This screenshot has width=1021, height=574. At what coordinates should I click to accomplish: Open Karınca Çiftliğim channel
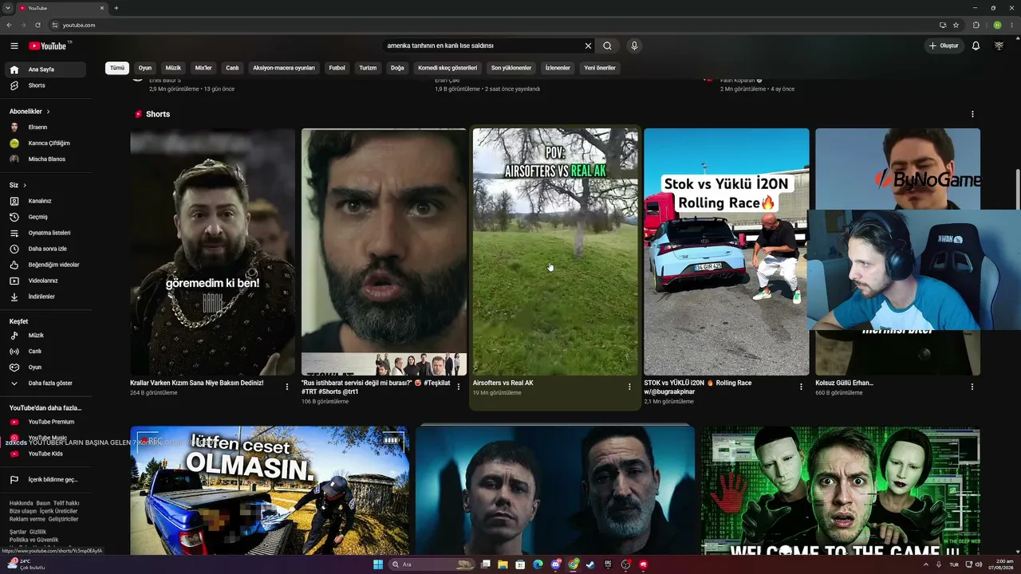coord(47,143)
